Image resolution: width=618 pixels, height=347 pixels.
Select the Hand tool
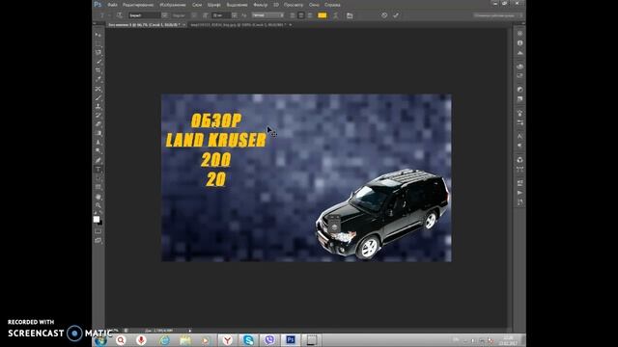click(x=98, y=197)
